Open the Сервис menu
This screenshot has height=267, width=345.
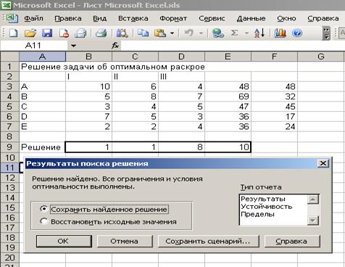(212, 18)
